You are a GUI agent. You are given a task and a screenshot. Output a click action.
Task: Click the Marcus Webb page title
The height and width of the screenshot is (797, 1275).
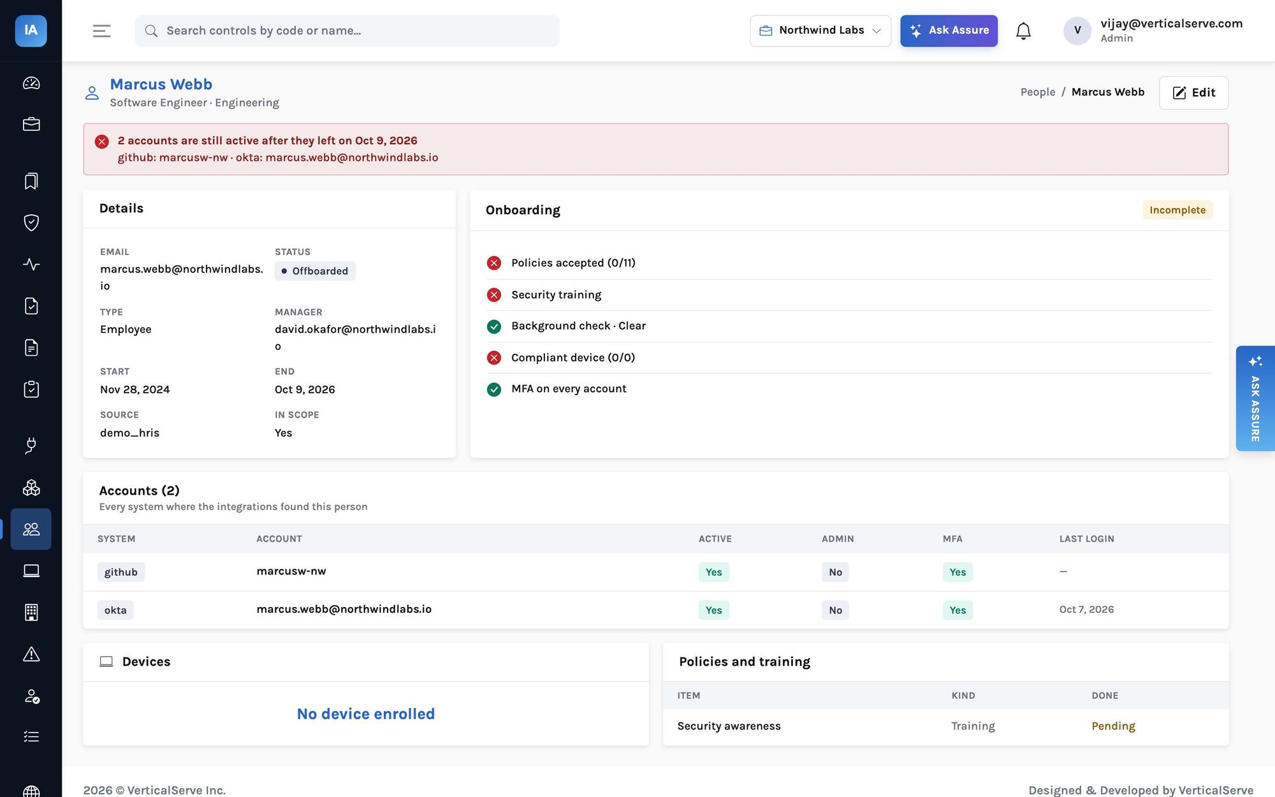161,84
